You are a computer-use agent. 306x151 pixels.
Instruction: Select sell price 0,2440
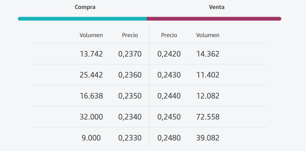169,96
